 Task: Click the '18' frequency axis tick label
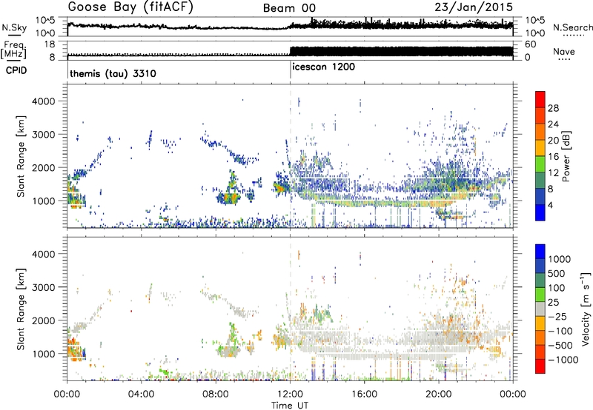click(x=50, y=44)
